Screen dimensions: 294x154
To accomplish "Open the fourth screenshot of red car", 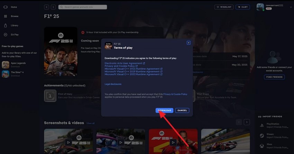I will tap(226, 142).
